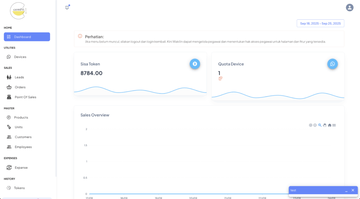The width and height of the screenshot is (360, 199).
Task: Toggle the chart selection zoom magnifier tool
Action: point(320,125)
